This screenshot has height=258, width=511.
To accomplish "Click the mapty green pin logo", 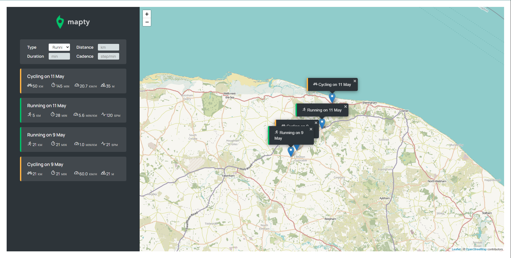I will [60, 22].
